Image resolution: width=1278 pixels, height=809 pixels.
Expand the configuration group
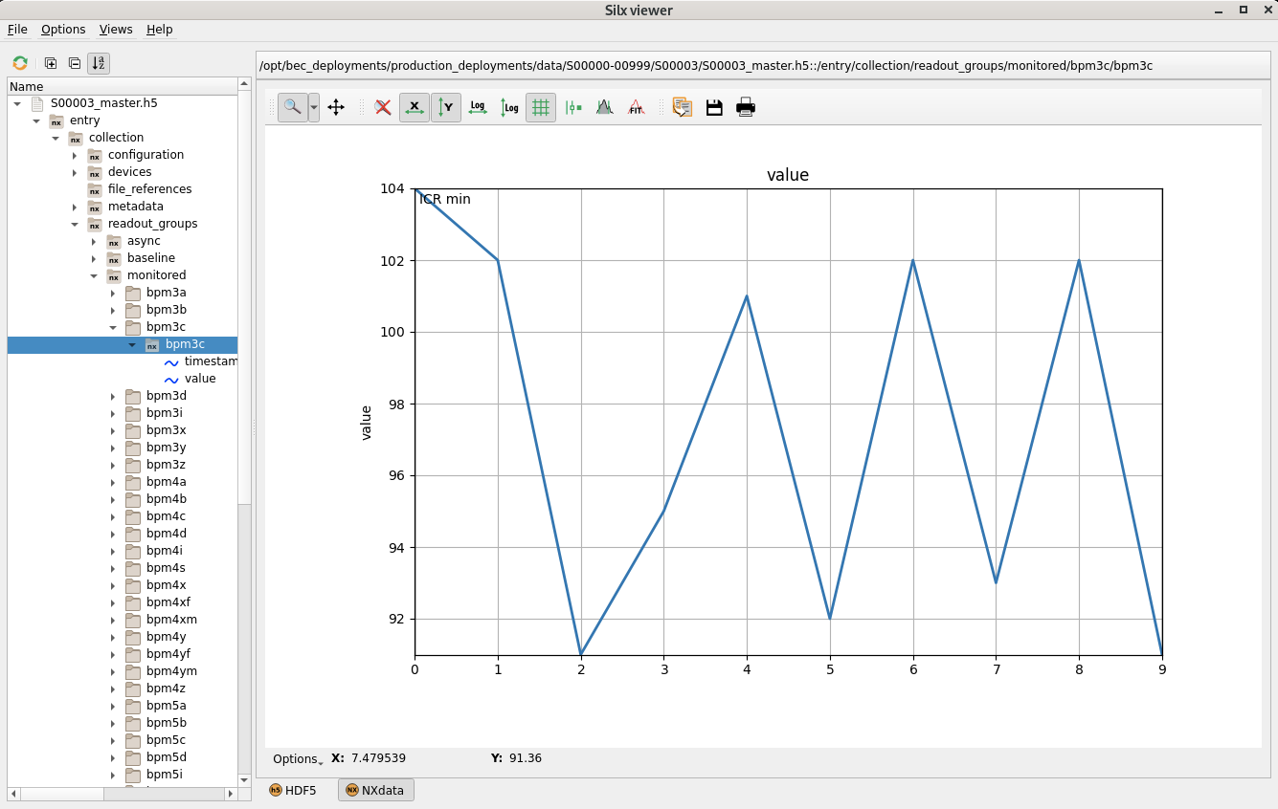[75, 155]
